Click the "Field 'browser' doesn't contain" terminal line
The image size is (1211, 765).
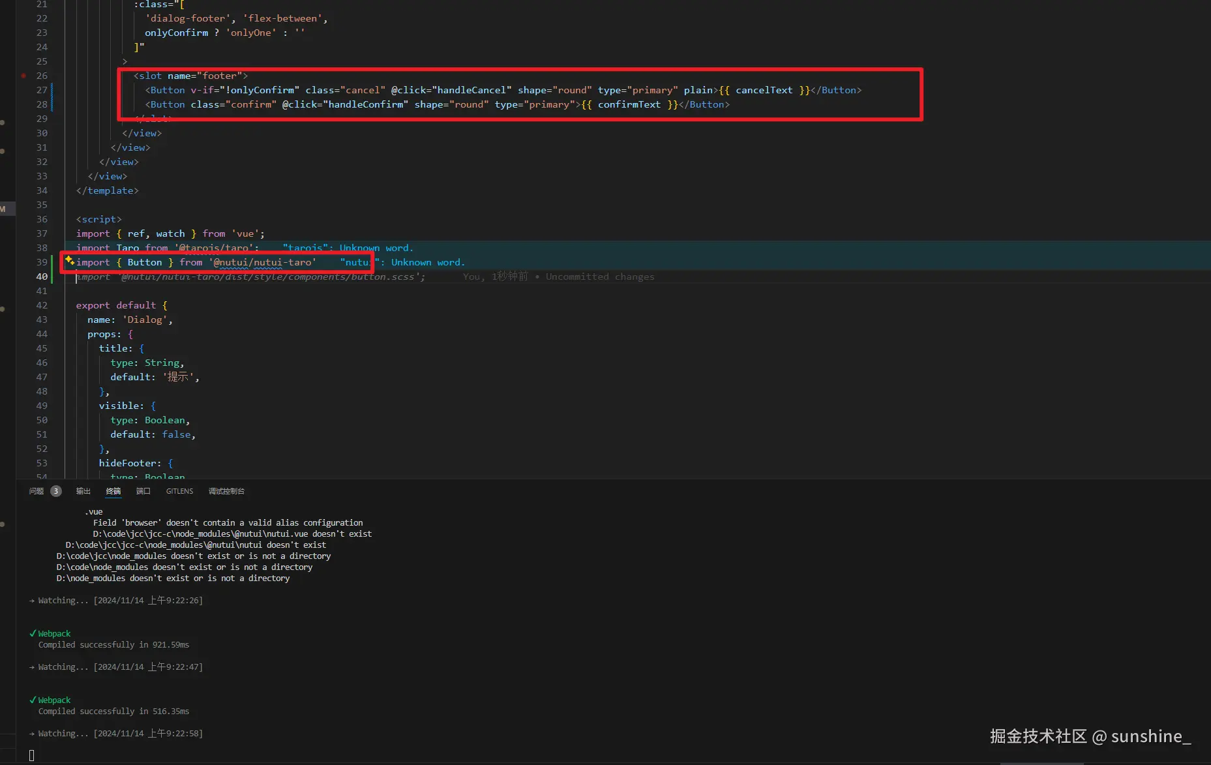point(228,522)
